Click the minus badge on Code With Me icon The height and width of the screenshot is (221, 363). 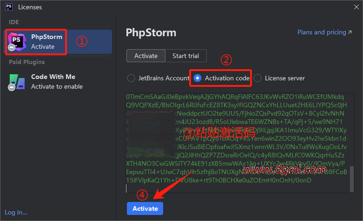[11, 87]
